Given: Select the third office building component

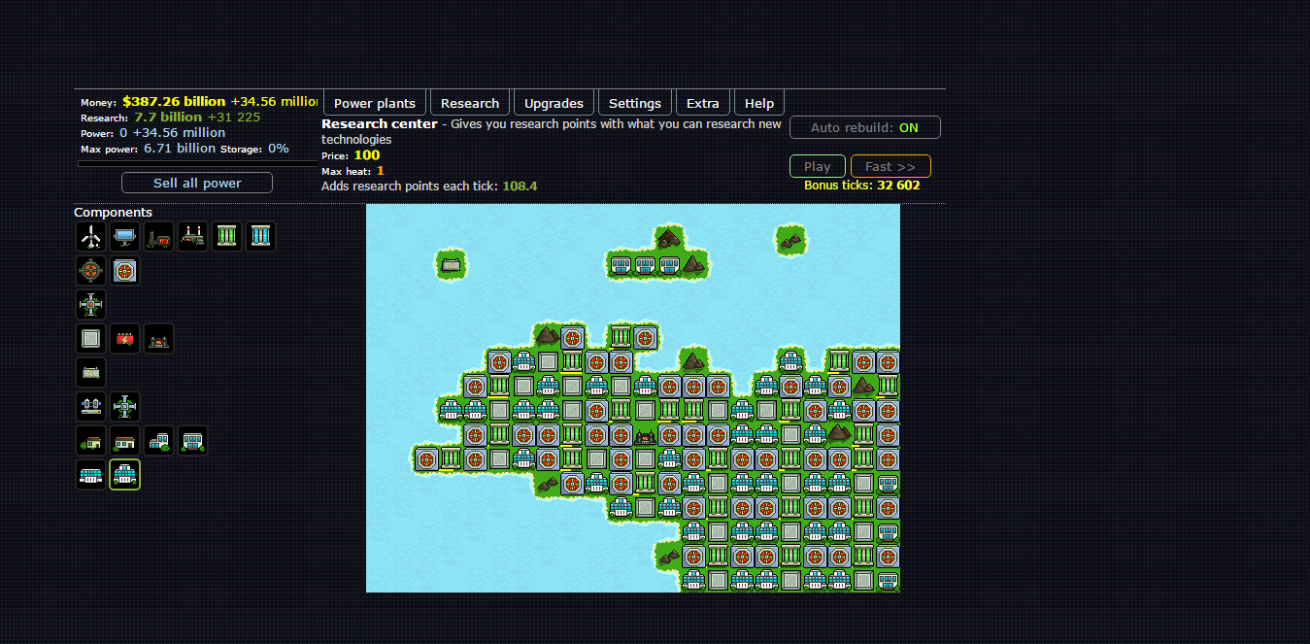Looking at the screenshot, I should [158, 440].
